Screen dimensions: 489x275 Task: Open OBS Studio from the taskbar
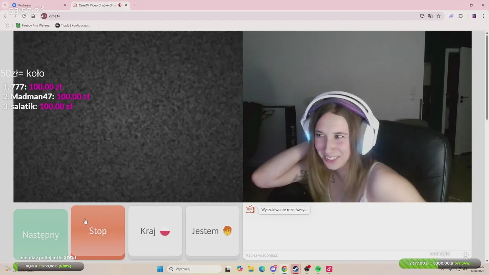click(x=307, y=269)
